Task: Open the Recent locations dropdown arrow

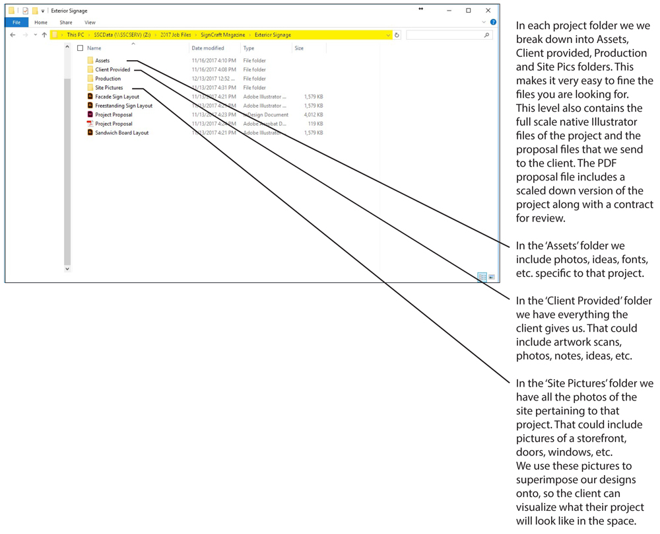Action: point(35,35)
